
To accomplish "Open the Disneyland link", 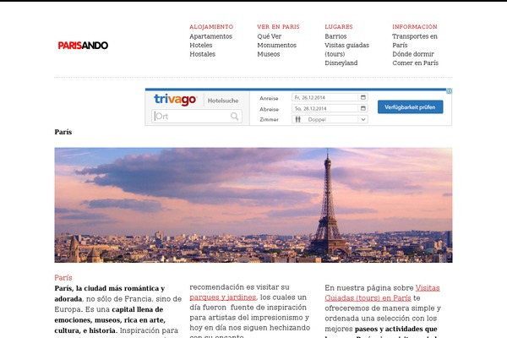I will click(341, 63).
